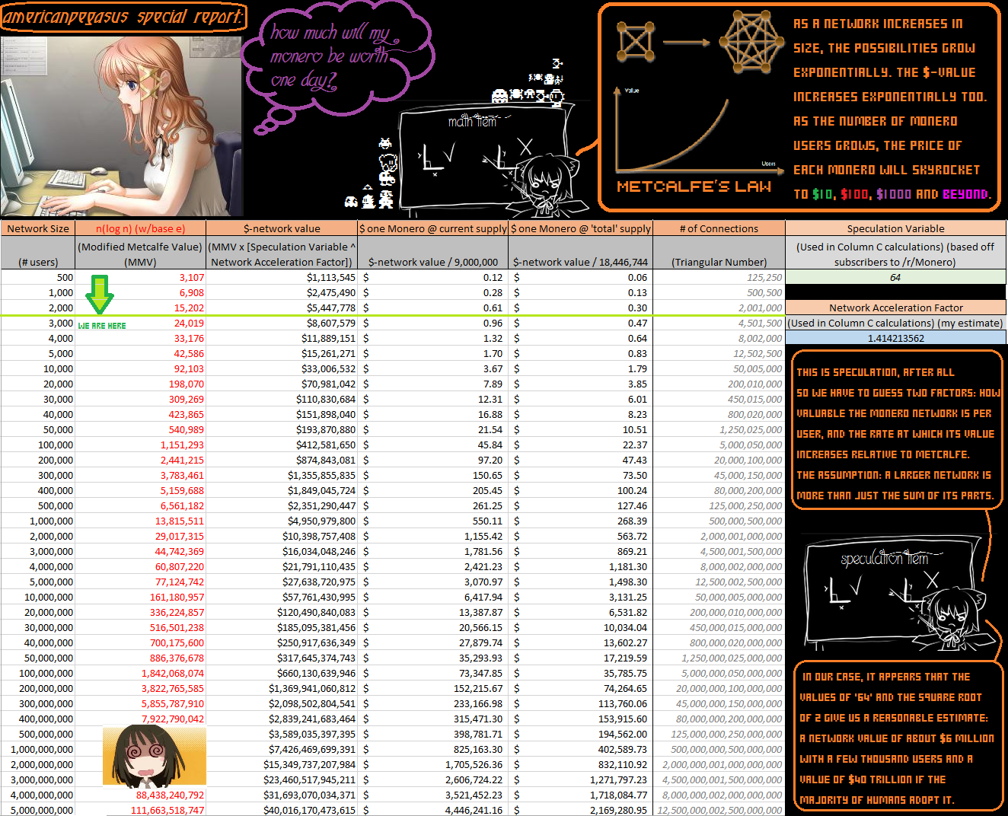Select '$-network value / 18,446,744' subheader
The image size is (1008, 816).
click(x=581, y=262)
